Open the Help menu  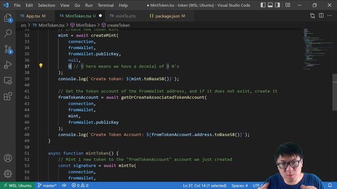coord(123,5)
